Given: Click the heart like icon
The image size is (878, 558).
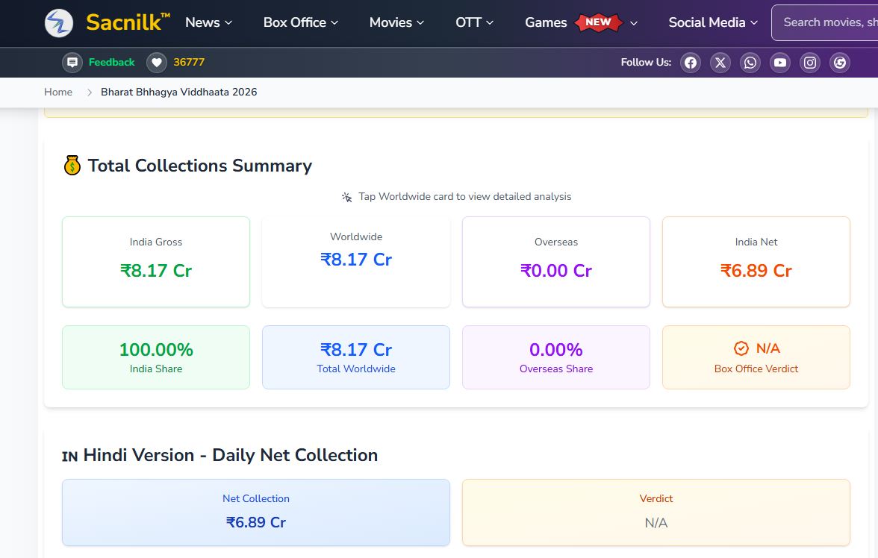Looking at the screenshot, I should pyautogui.click(x=157, y=62).
